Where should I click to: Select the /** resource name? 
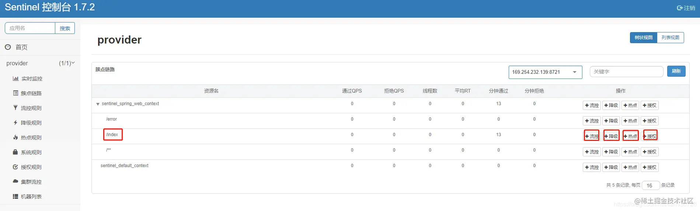point(108,150)
